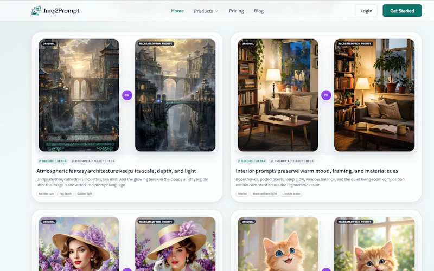Click the Img2Prompt logo icon

click(36, 11)
